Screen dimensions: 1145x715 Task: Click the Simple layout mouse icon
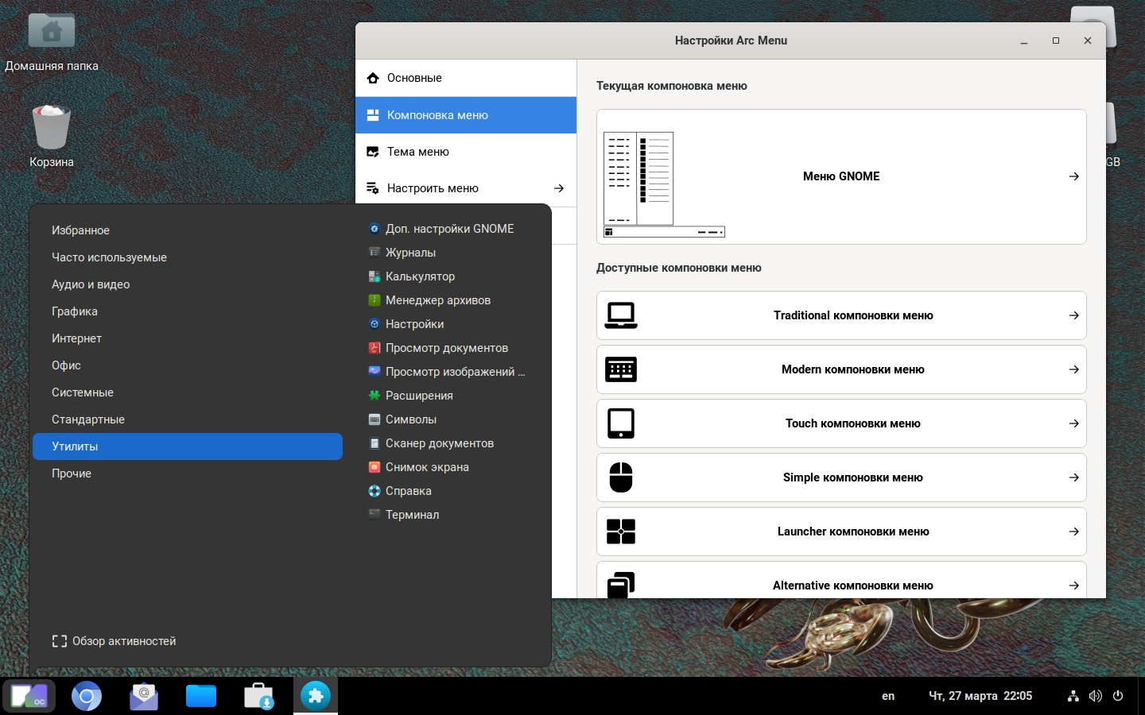(621, 477)
